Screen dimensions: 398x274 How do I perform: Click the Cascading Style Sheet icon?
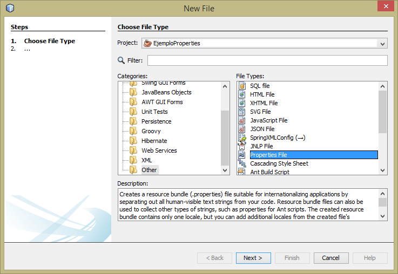click(x=242, y=163)
